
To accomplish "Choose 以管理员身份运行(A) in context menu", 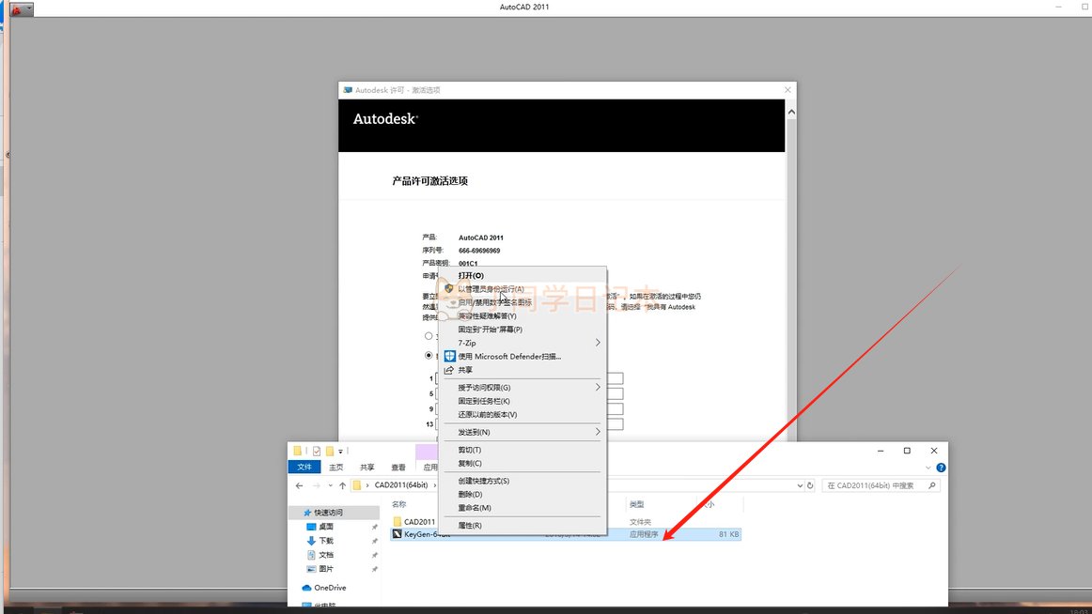I will (x=491, y=288).
